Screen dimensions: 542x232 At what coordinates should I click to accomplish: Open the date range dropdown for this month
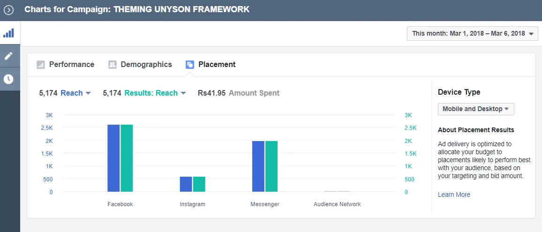coord(473,34)
